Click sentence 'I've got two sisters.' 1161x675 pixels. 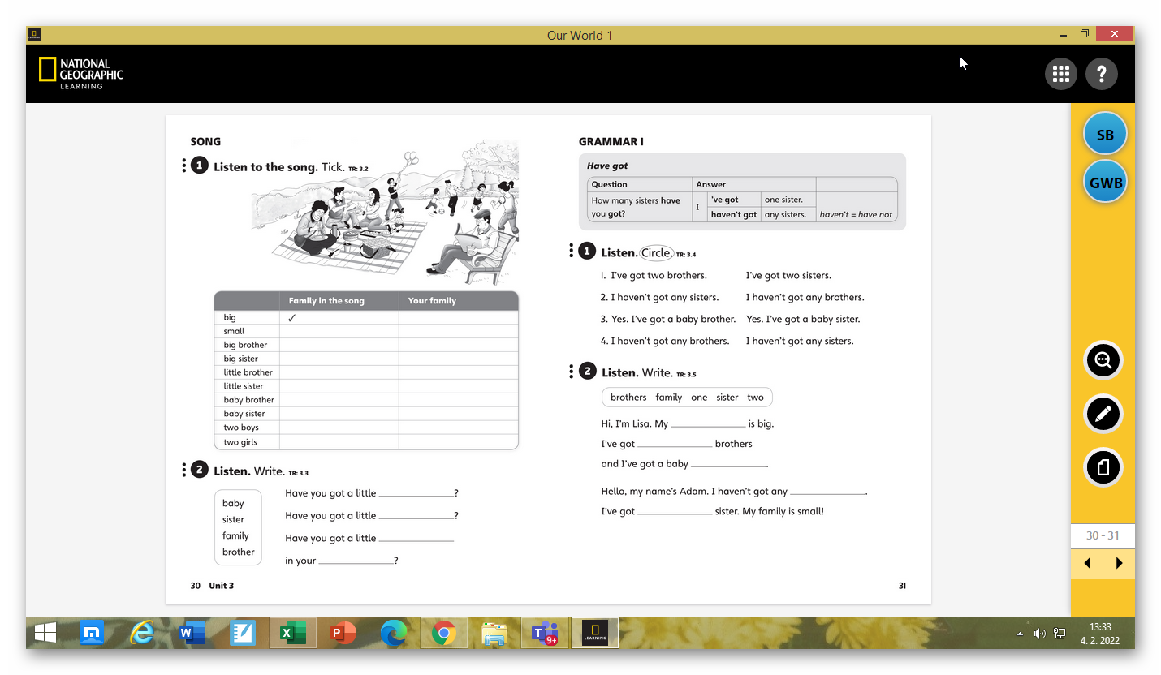[788, 275]
